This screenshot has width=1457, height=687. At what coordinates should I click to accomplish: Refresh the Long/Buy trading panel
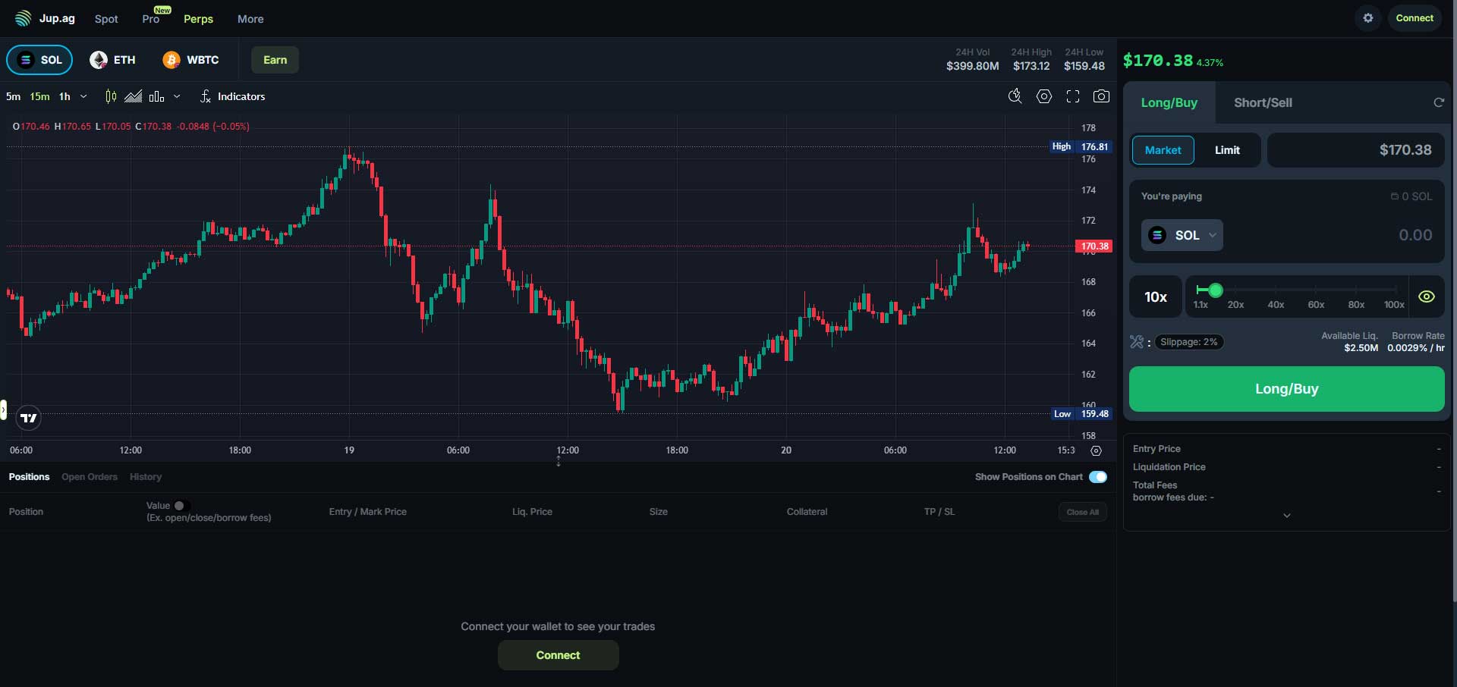(x=1439, y=102)
